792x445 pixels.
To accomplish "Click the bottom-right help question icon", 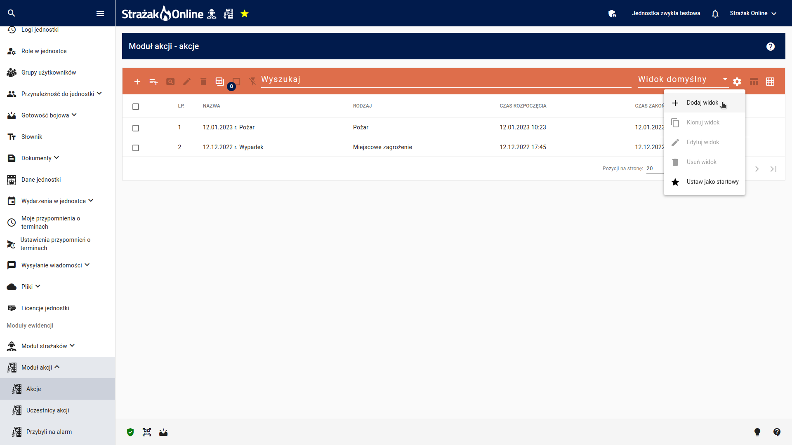I will [777, 432].
